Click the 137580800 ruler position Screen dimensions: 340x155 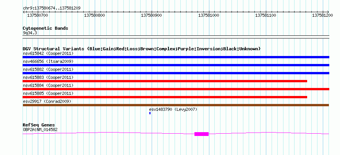94,16
